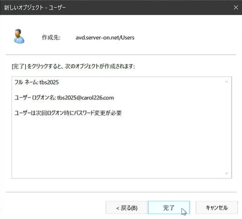Click the [完了] をクリックすると instruction text
Screen dimensions: 242x219
(73, 66)
